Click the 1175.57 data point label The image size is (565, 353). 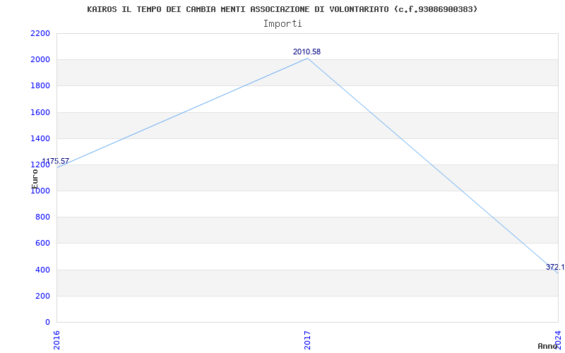point(55,161)
